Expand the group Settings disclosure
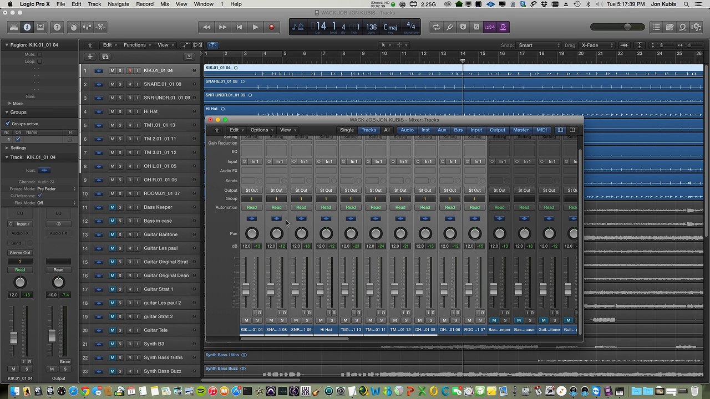710x399 pixels. 7,148
